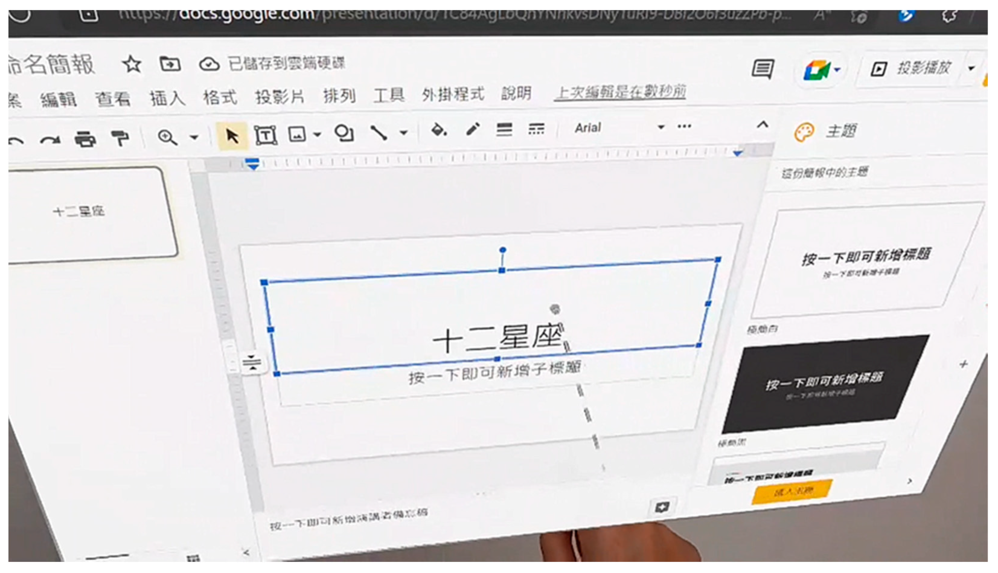This screenshot has height=573, width=998.
Task: Click the shape insert tool
Action: [x=344, y=133]
